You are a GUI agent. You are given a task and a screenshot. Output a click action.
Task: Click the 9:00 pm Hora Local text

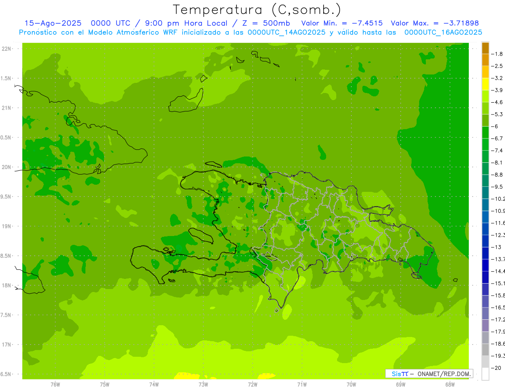coord(186,23)
